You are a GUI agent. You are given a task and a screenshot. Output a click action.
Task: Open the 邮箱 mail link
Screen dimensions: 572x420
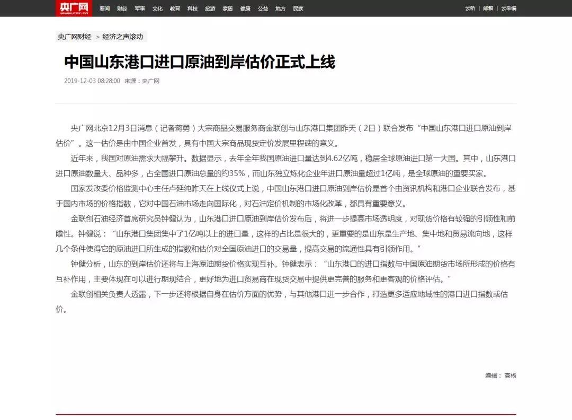click(488, 8)
